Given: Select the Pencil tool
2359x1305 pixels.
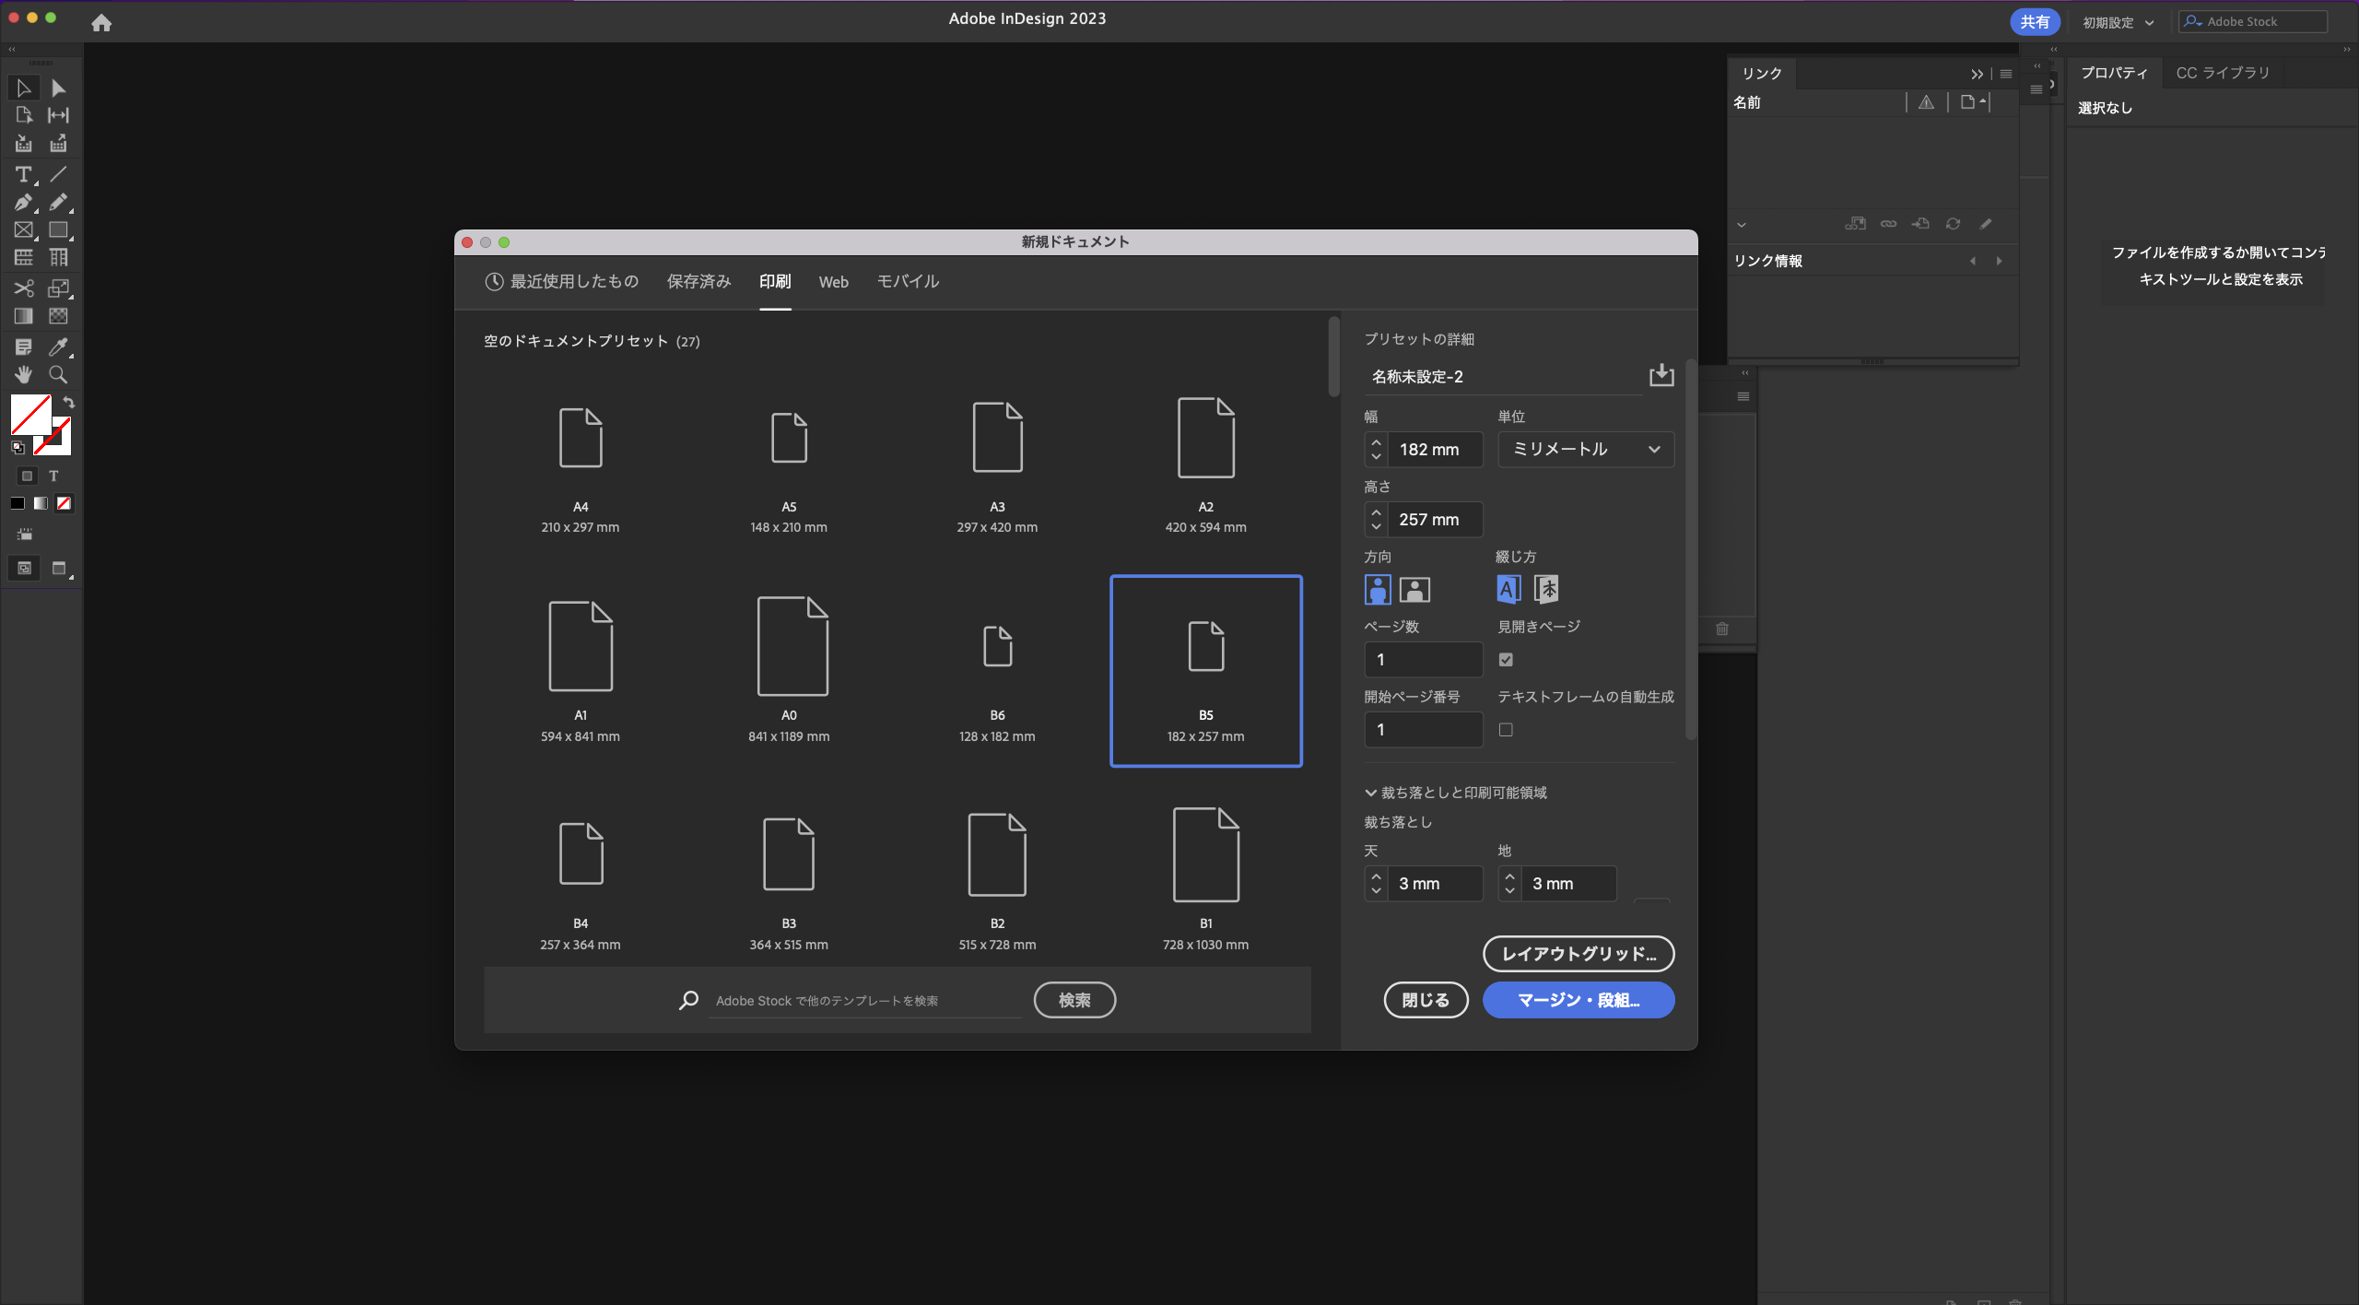Looking at the screenshot, I should pos(58,202).
